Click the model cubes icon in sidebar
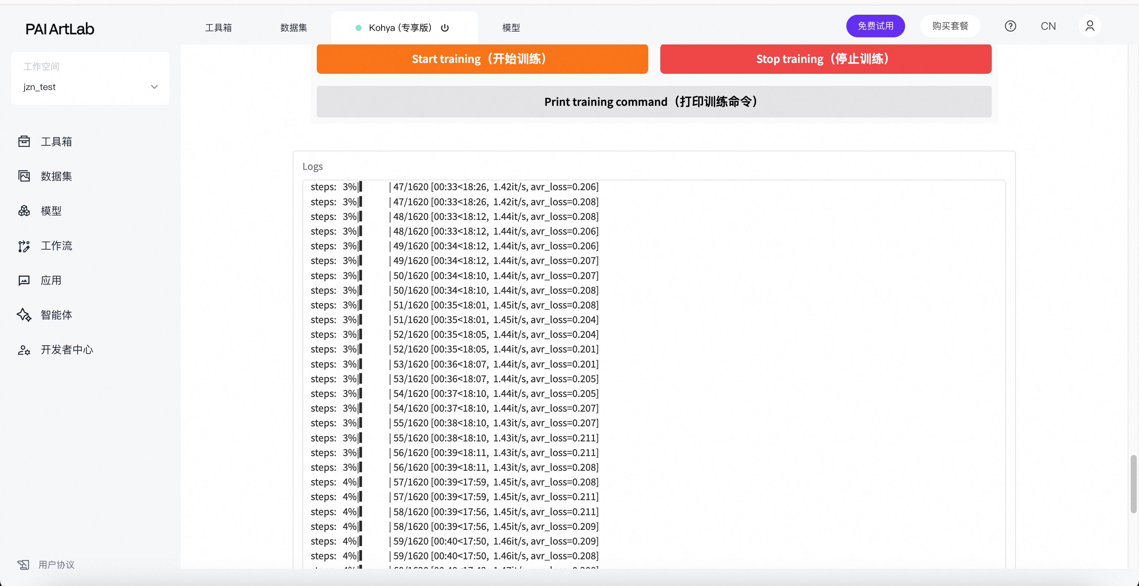The height and width of the screenshot is (586, 1139). coord(24,211)
